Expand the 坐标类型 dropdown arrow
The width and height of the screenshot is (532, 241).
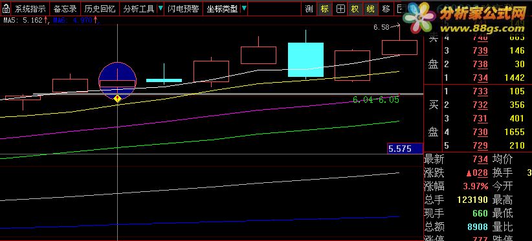pos(244,8)
